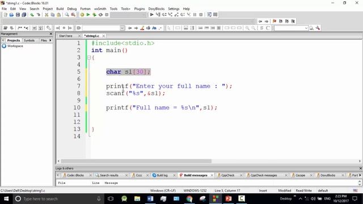
Task: Show hidden system tray icons chevron
Action: point(300,198)
